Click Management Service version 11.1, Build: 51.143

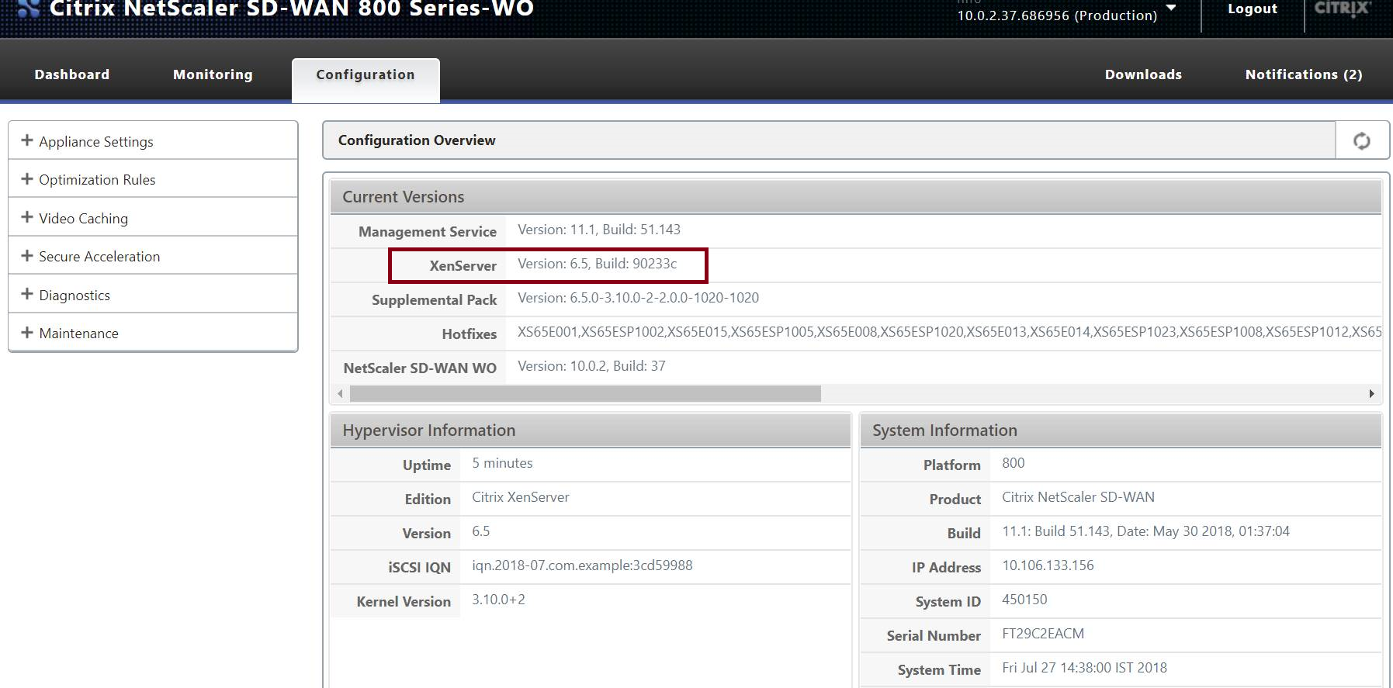click(x=598, y=230)
